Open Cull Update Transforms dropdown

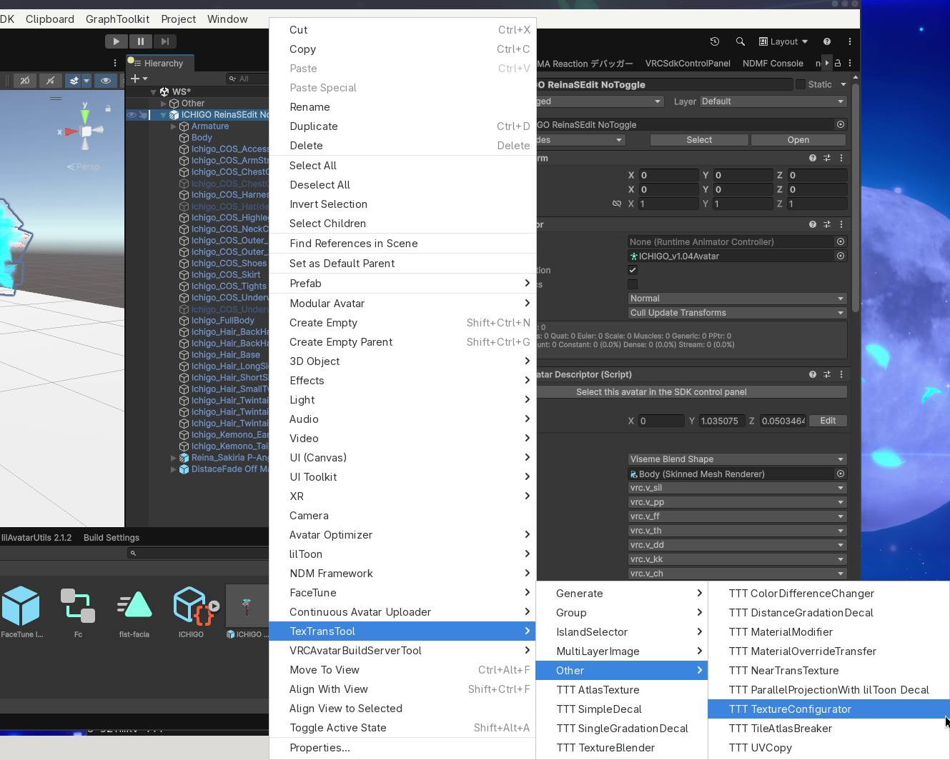(x=737, y=313)
